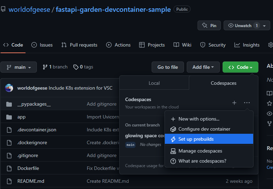Open the Wiki tab
Image resolution: width=273 pixels, height=189 pixels.
pyautogui.click(x=182, y=45)
